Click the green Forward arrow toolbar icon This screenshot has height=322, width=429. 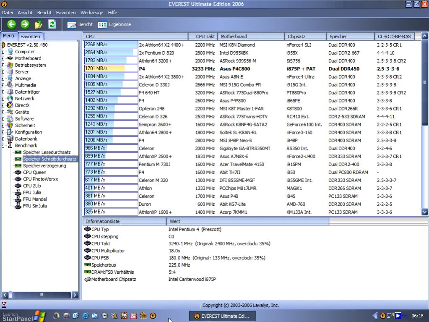click(x=25, y=24)
